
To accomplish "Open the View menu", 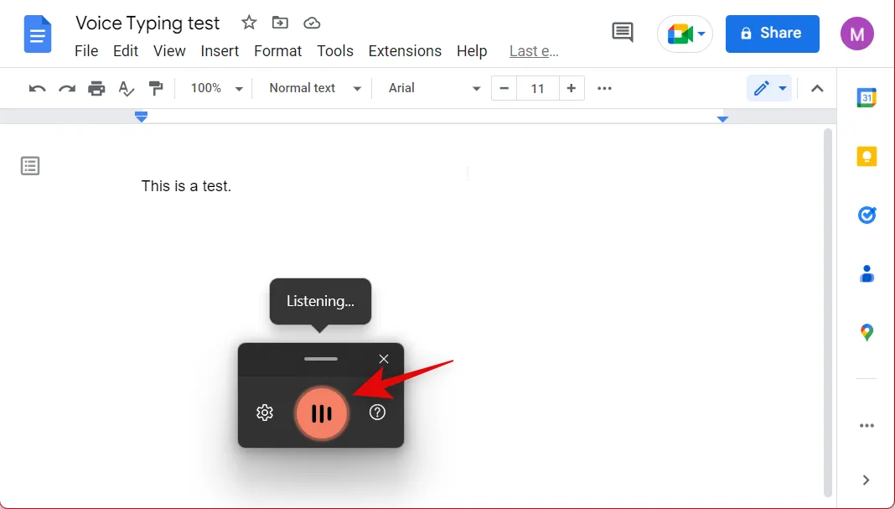I will click(x=169, y=51).
